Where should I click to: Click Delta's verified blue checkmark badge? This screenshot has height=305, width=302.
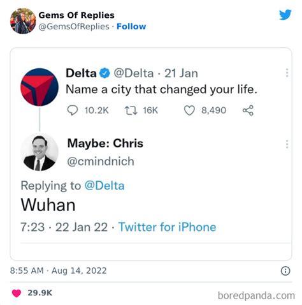point(104,73)
